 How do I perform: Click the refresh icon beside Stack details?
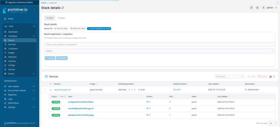click(x=63, y=8)
